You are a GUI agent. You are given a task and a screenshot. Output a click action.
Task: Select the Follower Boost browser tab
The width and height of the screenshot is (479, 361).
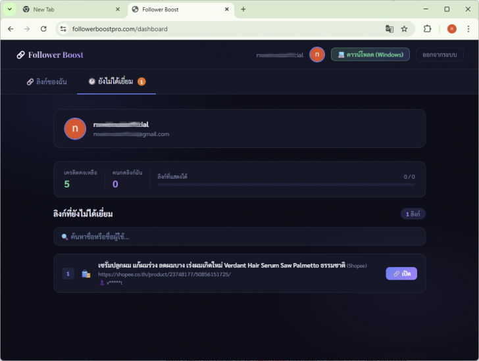(180, 9)
